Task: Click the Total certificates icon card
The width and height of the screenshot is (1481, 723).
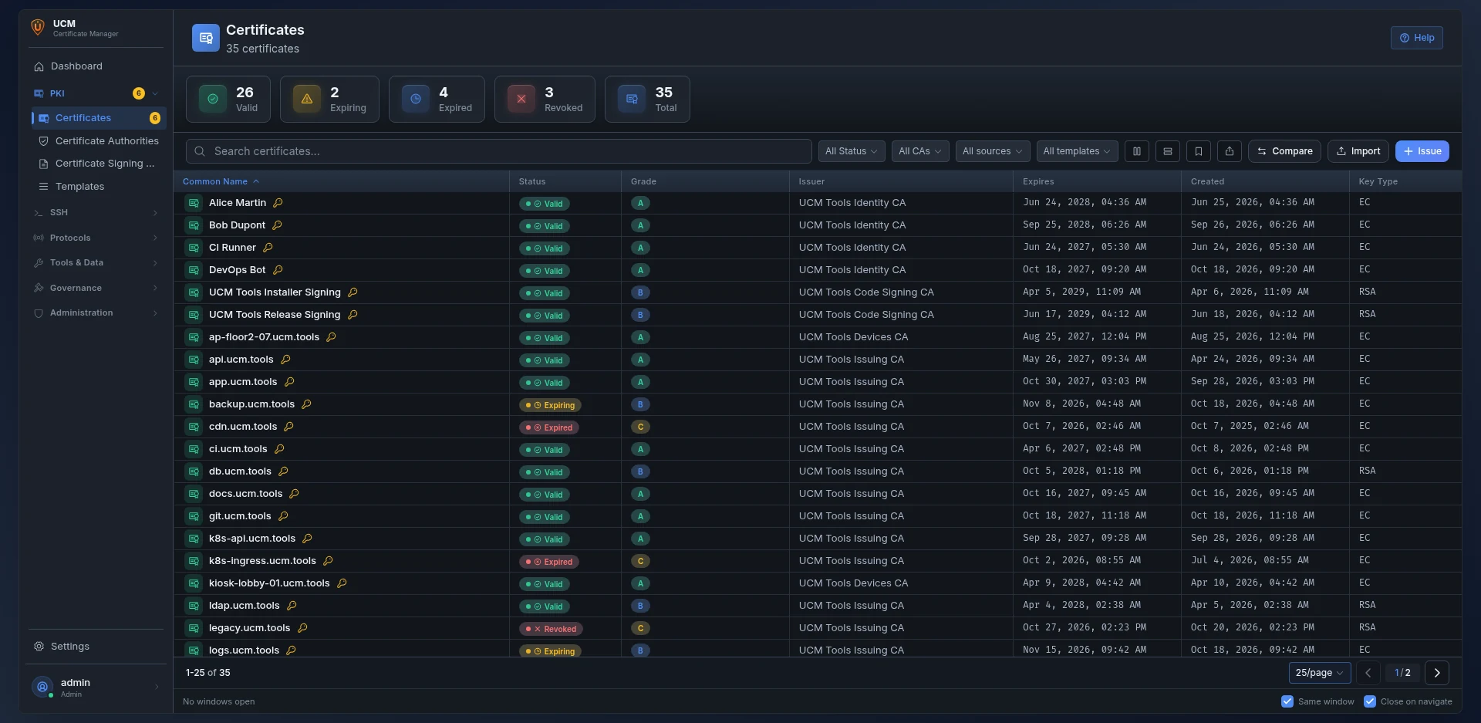Action: click(x=632, y=99)
